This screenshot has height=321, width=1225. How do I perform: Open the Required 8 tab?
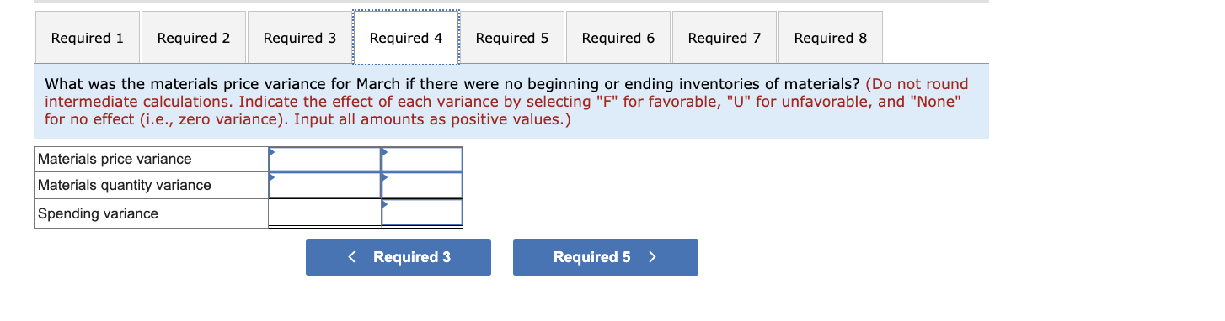[831, 38]
